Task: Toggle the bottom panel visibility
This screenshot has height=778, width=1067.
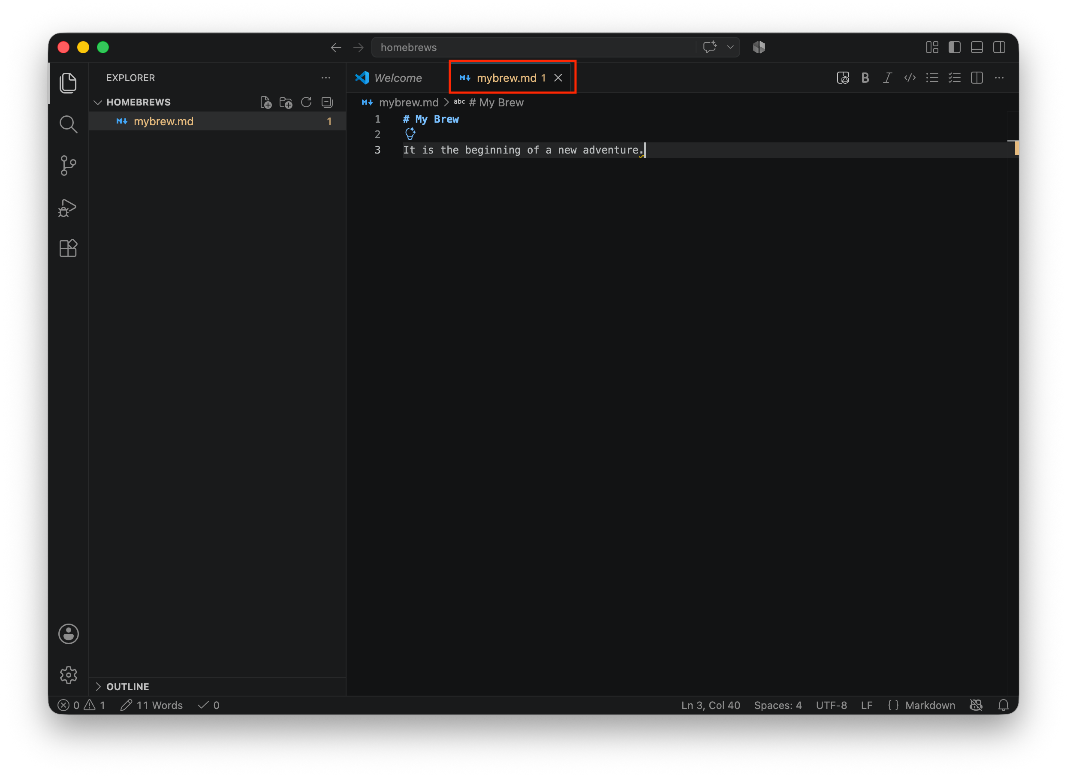Action: (x=977, y=48)
